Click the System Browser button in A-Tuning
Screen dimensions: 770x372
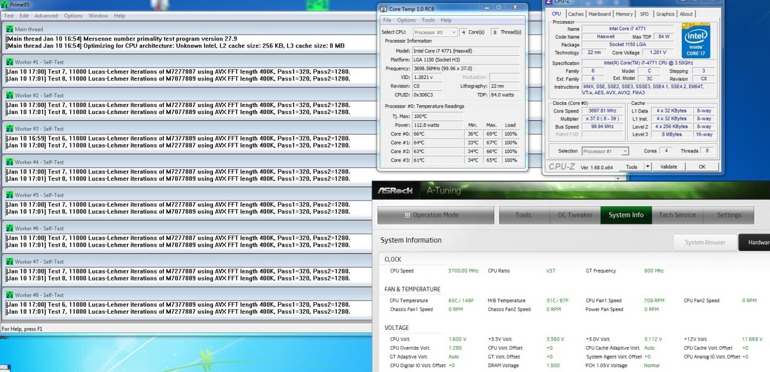pyautogui.click(x=705, y=242)
